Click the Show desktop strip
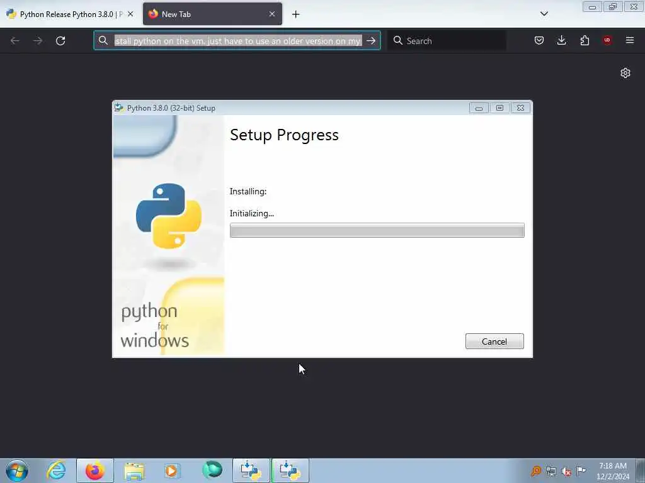The width and height of the screenshot is (645, 483). (641, 470)
